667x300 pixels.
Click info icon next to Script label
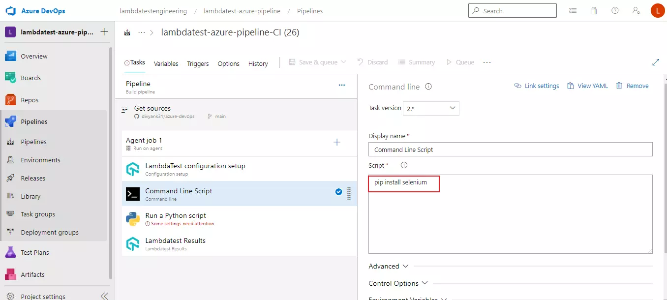pos(404,165)
